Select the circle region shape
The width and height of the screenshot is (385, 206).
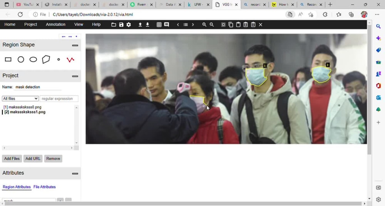[x=21, y=59]
